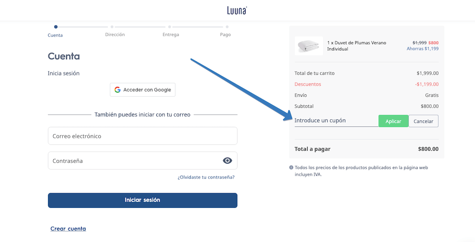Screen dimensions: 475x242
Task: Go to the Dirección step
Action: click(115, 35)
